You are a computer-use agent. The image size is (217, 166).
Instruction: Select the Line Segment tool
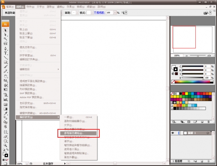pyautogui.click(x=5, y=58)
